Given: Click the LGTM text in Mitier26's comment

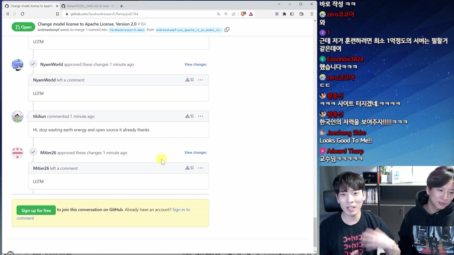Looking at the screenshot, I should click(39, 181).
